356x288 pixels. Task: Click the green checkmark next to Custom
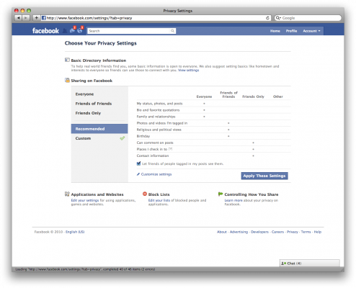(x=123, y=138)
